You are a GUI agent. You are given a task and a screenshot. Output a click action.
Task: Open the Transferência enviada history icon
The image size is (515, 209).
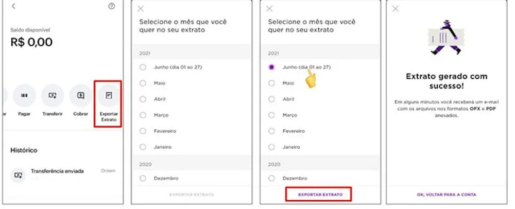pos(19,175)
